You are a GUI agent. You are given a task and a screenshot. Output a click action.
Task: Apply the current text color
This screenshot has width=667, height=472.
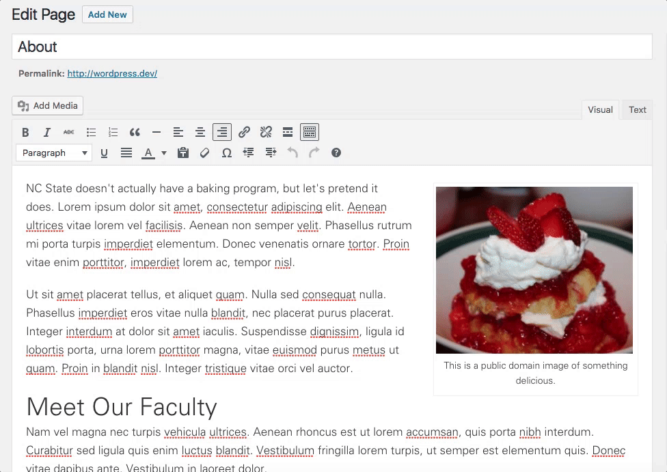click(148, 153)
